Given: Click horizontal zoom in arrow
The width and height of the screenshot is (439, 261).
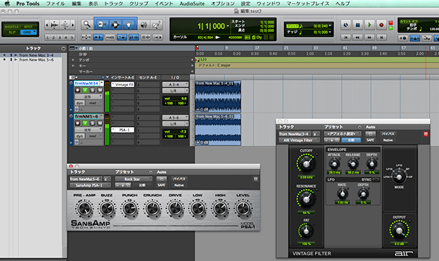Looking at the screenshot, I should click(x=73, y=25).
